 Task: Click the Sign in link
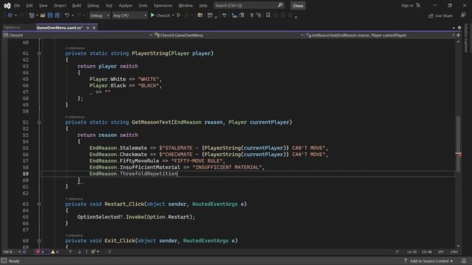[407, 5]
